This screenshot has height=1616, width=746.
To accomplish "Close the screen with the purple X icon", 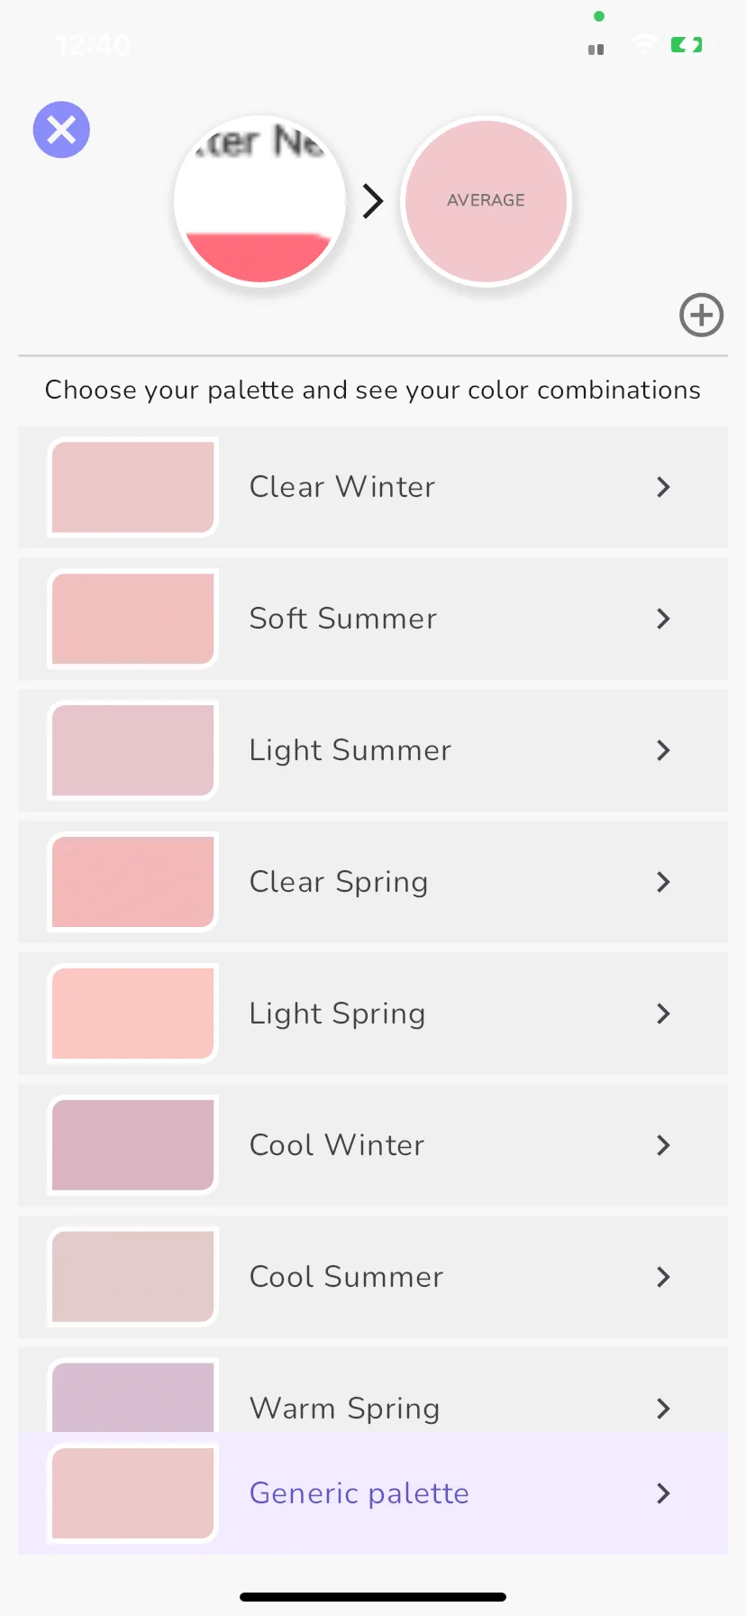I will tap(61, 130).
